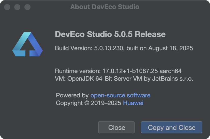Click the Powered by text
The image size is (210, 139).
(x=72, y=95)
